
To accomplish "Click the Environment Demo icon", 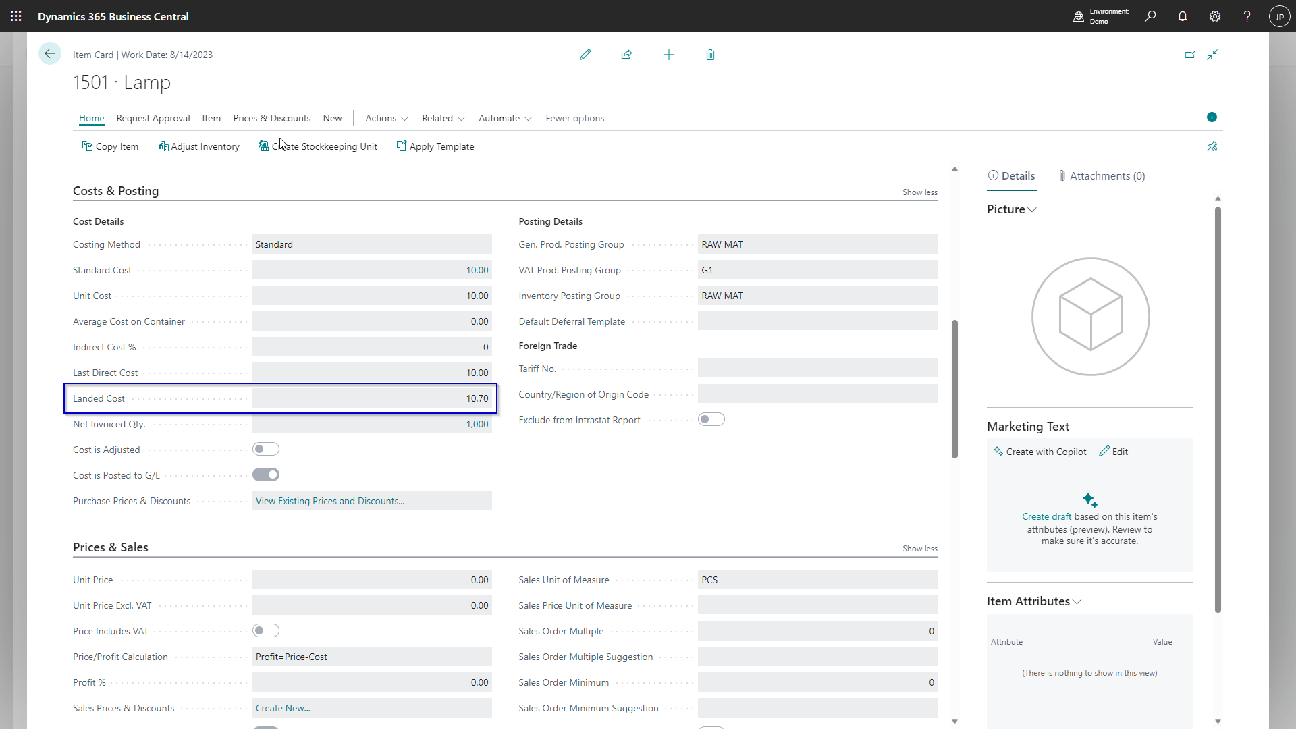I will 1079,16.
